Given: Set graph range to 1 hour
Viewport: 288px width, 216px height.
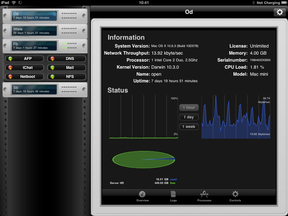Looking at the screenshot, I should [189, 107].
